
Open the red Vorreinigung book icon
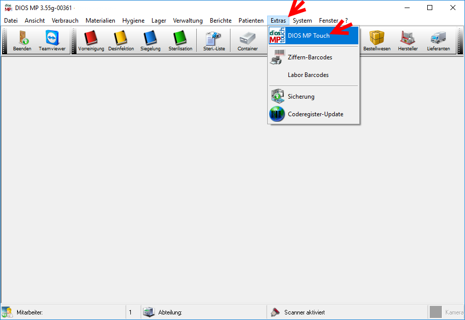(x=91, y=39)
